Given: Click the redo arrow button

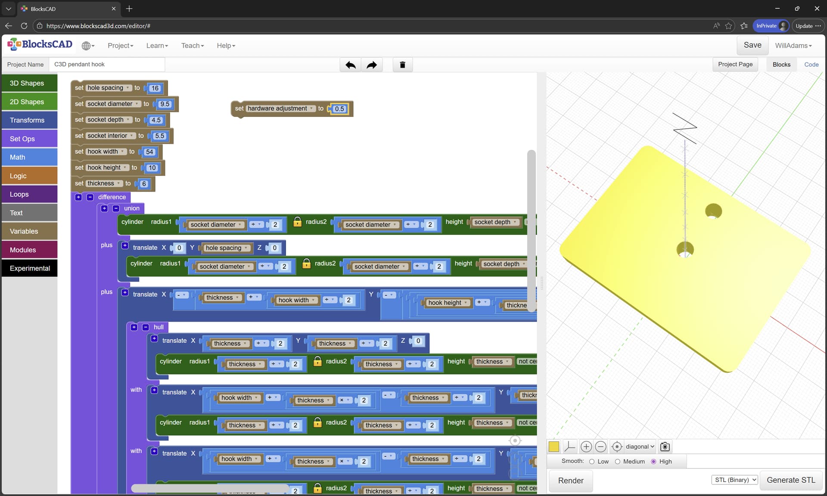Looking at the screenshot, I should (x=371, y=65).
